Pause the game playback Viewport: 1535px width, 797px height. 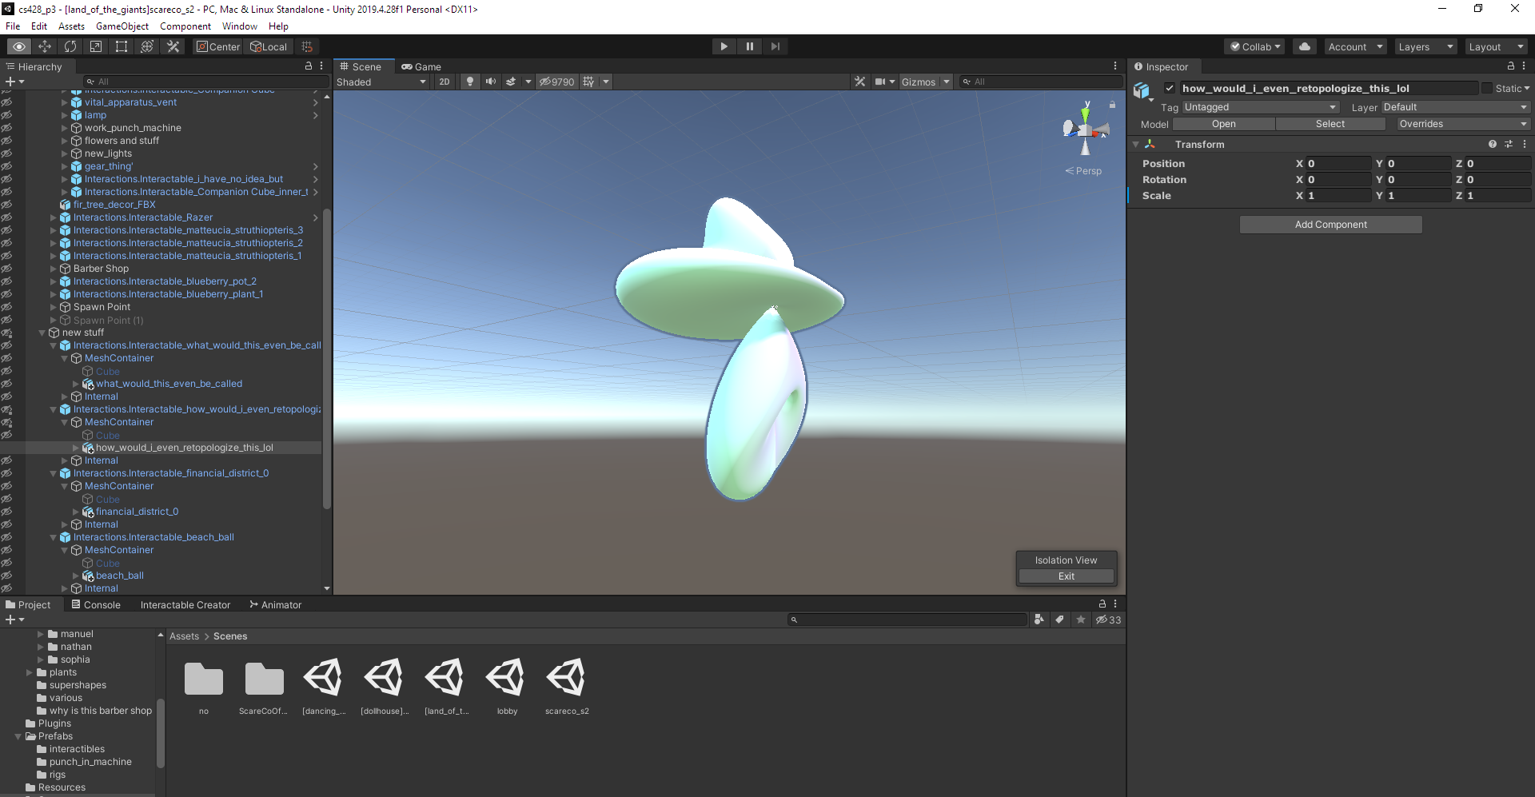(749, 46)
